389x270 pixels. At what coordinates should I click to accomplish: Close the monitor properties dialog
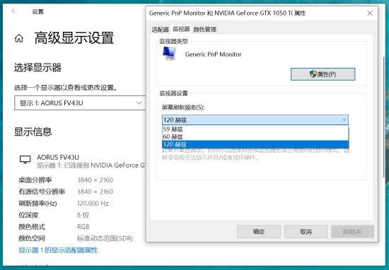click(370, 13)
